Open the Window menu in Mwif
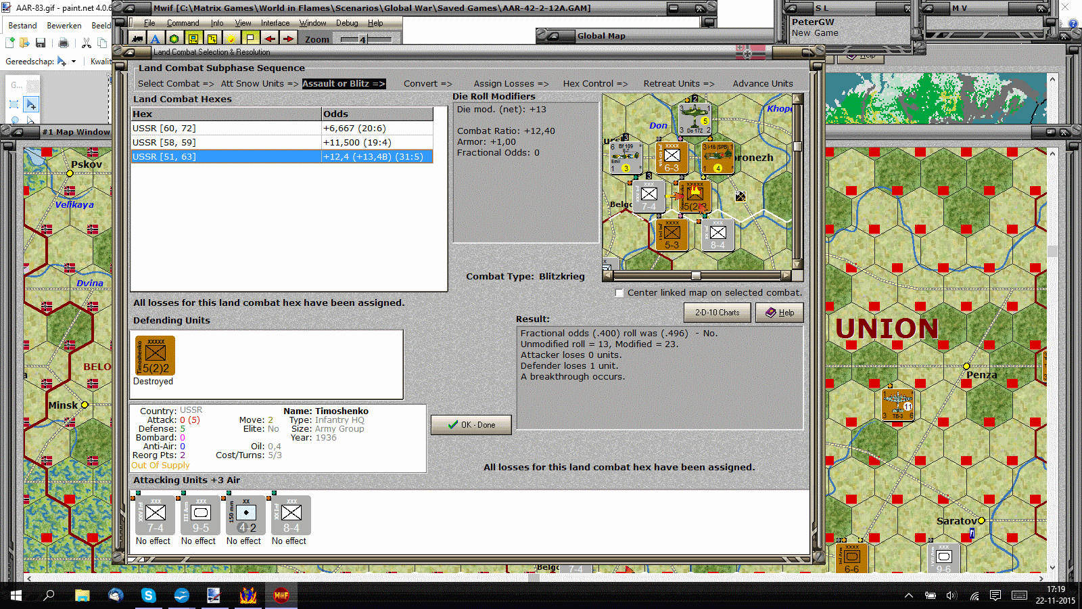This screenshot has height=609, width=1082. click(313, 23)
